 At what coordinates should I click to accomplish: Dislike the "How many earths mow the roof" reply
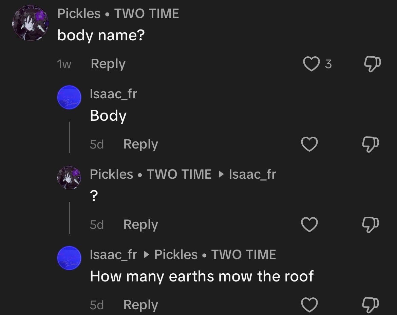371,305
